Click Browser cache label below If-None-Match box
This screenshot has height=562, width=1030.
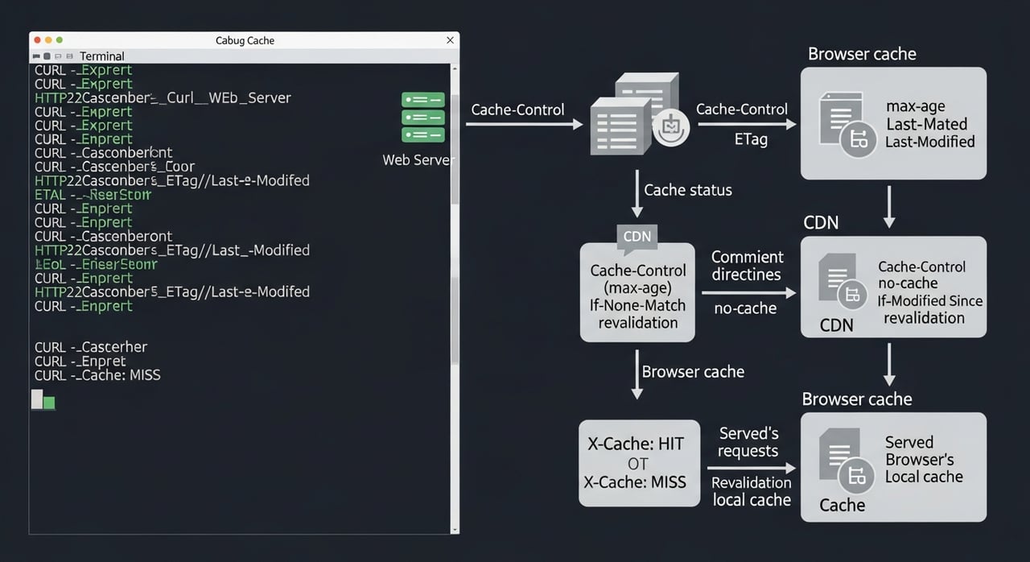tap(693, 372)
